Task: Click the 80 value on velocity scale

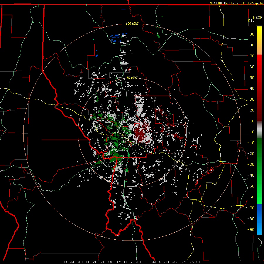Action: (252, 45)
